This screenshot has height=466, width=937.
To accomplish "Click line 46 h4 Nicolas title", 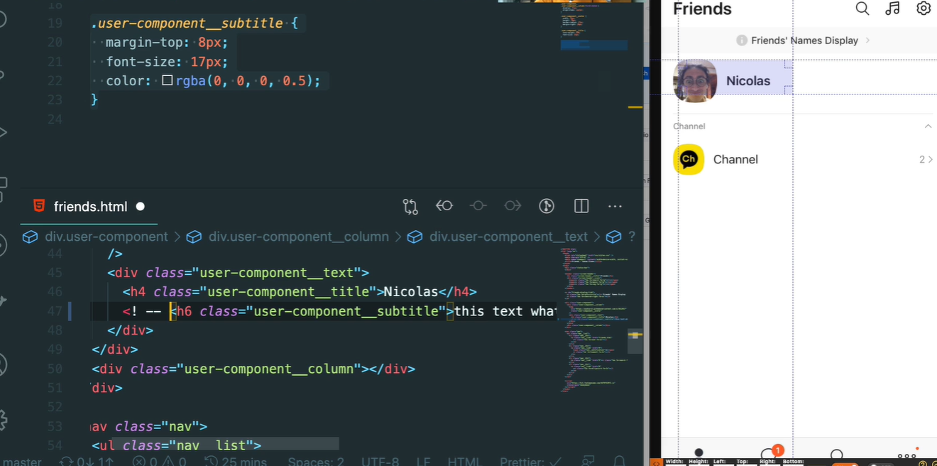I will coord(300,292).
